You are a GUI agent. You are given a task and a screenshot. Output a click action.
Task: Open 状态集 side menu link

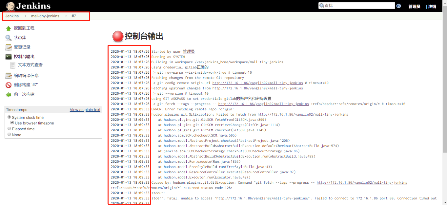20,38
